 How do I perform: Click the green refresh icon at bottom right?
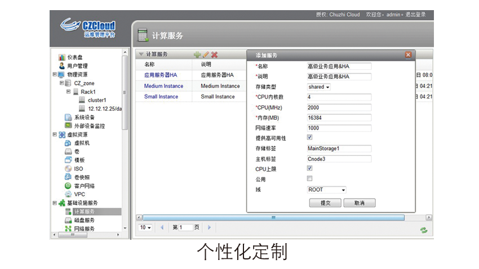click(424, 230)
